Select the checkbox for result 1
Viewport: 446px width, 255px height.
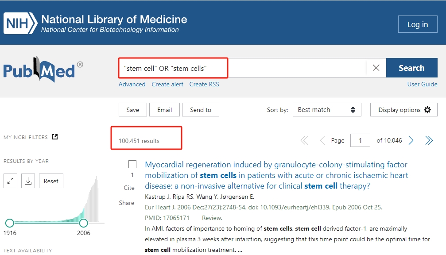132,164
